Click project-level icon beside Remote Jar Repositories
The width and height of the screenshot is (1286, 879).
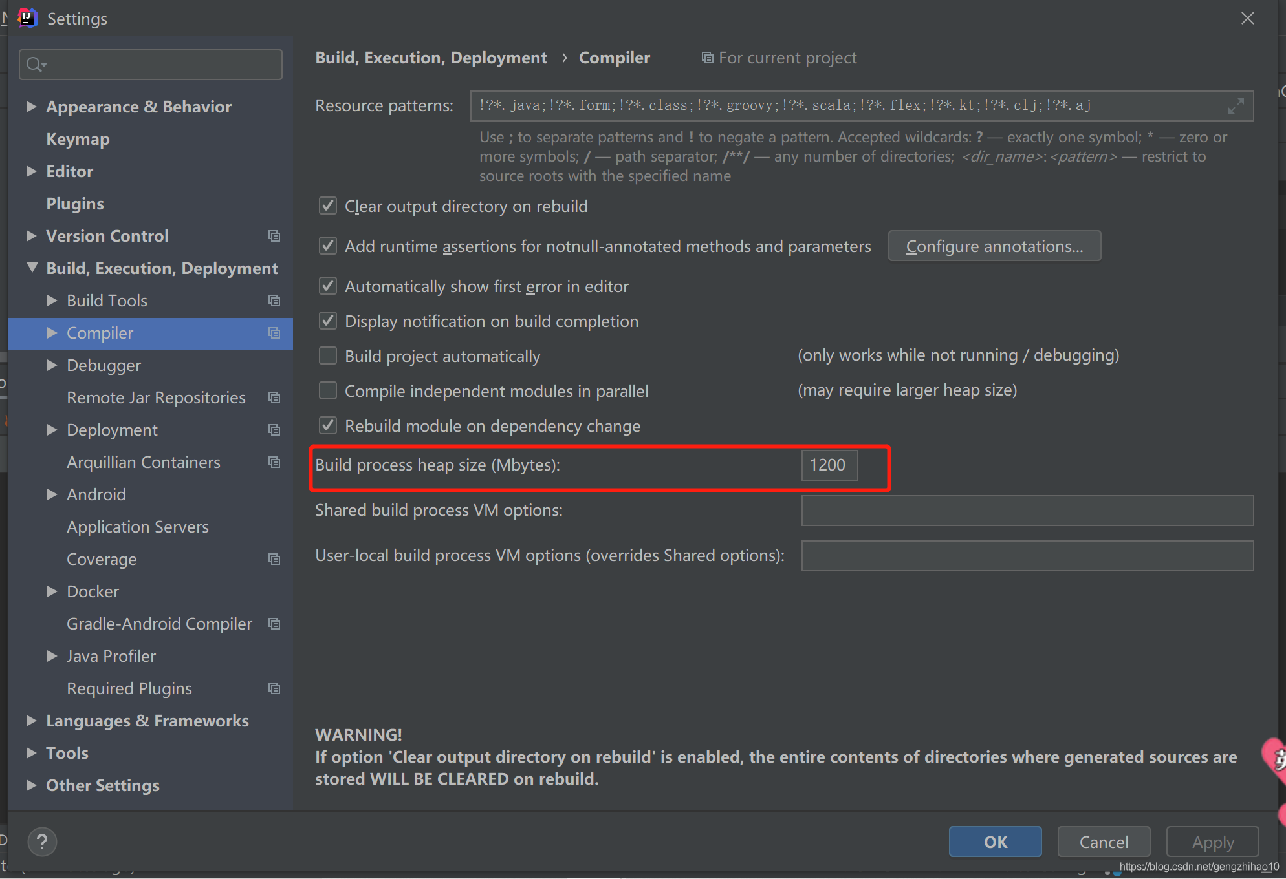(274, 397)
